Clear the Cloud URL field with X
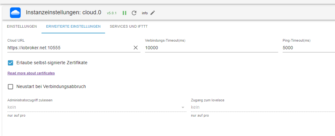 [136, 48]
